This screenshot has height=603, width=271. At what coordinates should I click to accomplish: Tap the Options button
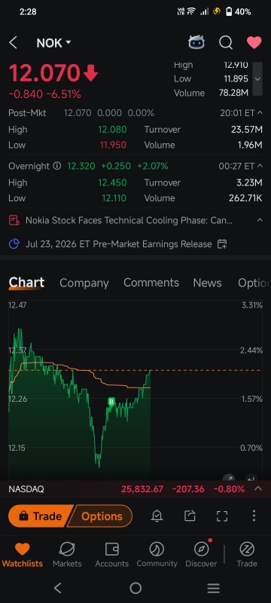click(102, 516)
